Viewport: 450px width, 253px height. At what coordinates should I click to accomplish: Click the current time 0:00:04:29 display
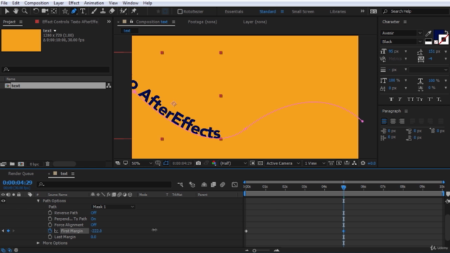pos(18,183)
